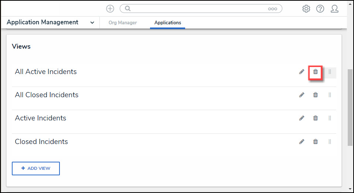This screenshot has width=354, height=193.
Task: Edit the All Active Incidents view
Action: [x=302, y=72]
